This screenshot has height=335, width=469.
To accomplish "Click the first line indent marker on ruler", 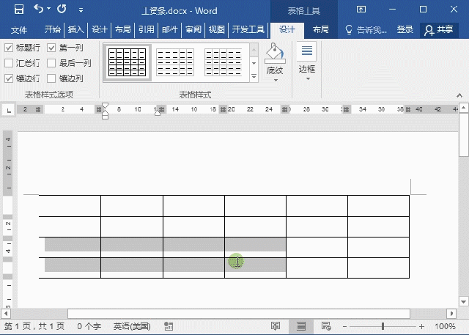I will [x=105, y=106].
